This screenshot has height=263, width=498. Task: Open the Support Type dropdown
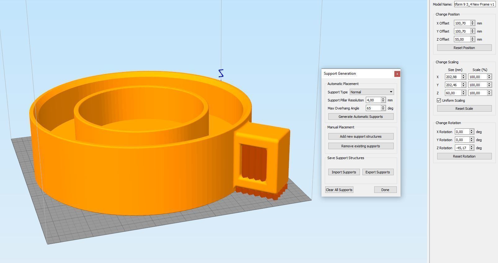(372, 92)
